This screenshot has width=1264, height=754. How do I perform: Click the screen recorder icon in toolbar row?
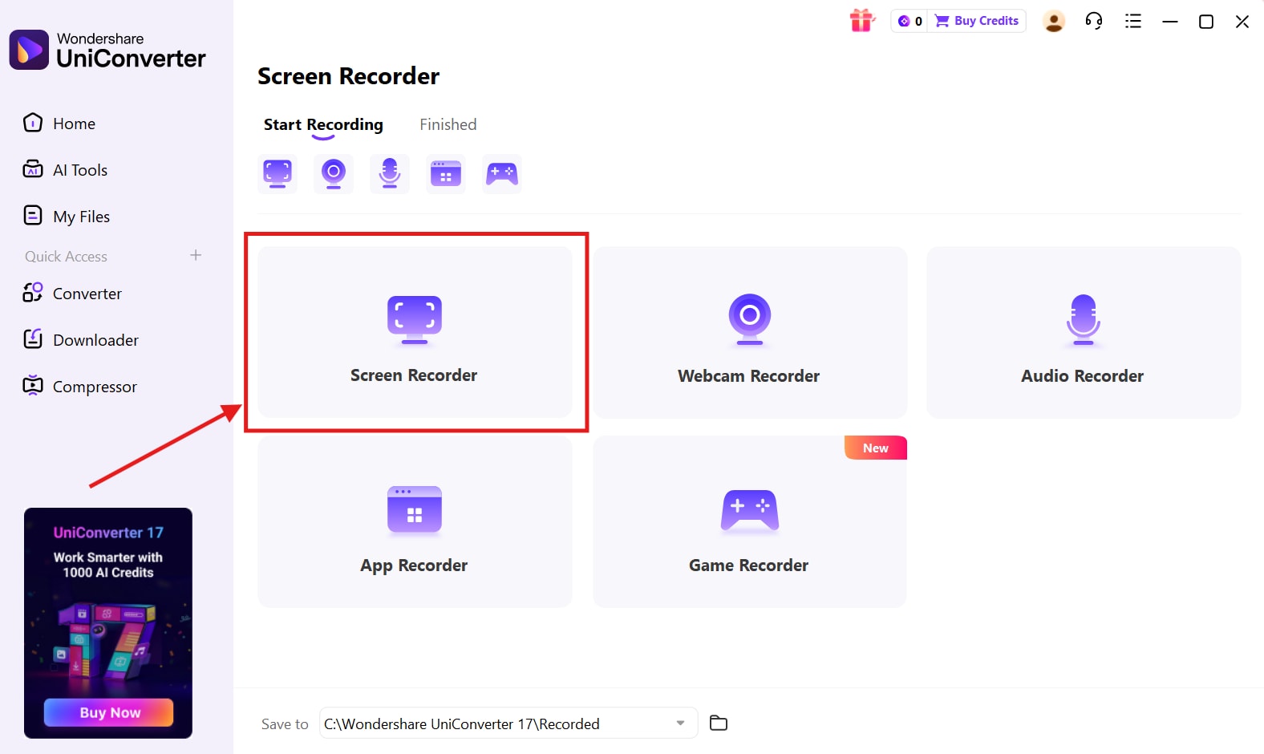(278, 173)
